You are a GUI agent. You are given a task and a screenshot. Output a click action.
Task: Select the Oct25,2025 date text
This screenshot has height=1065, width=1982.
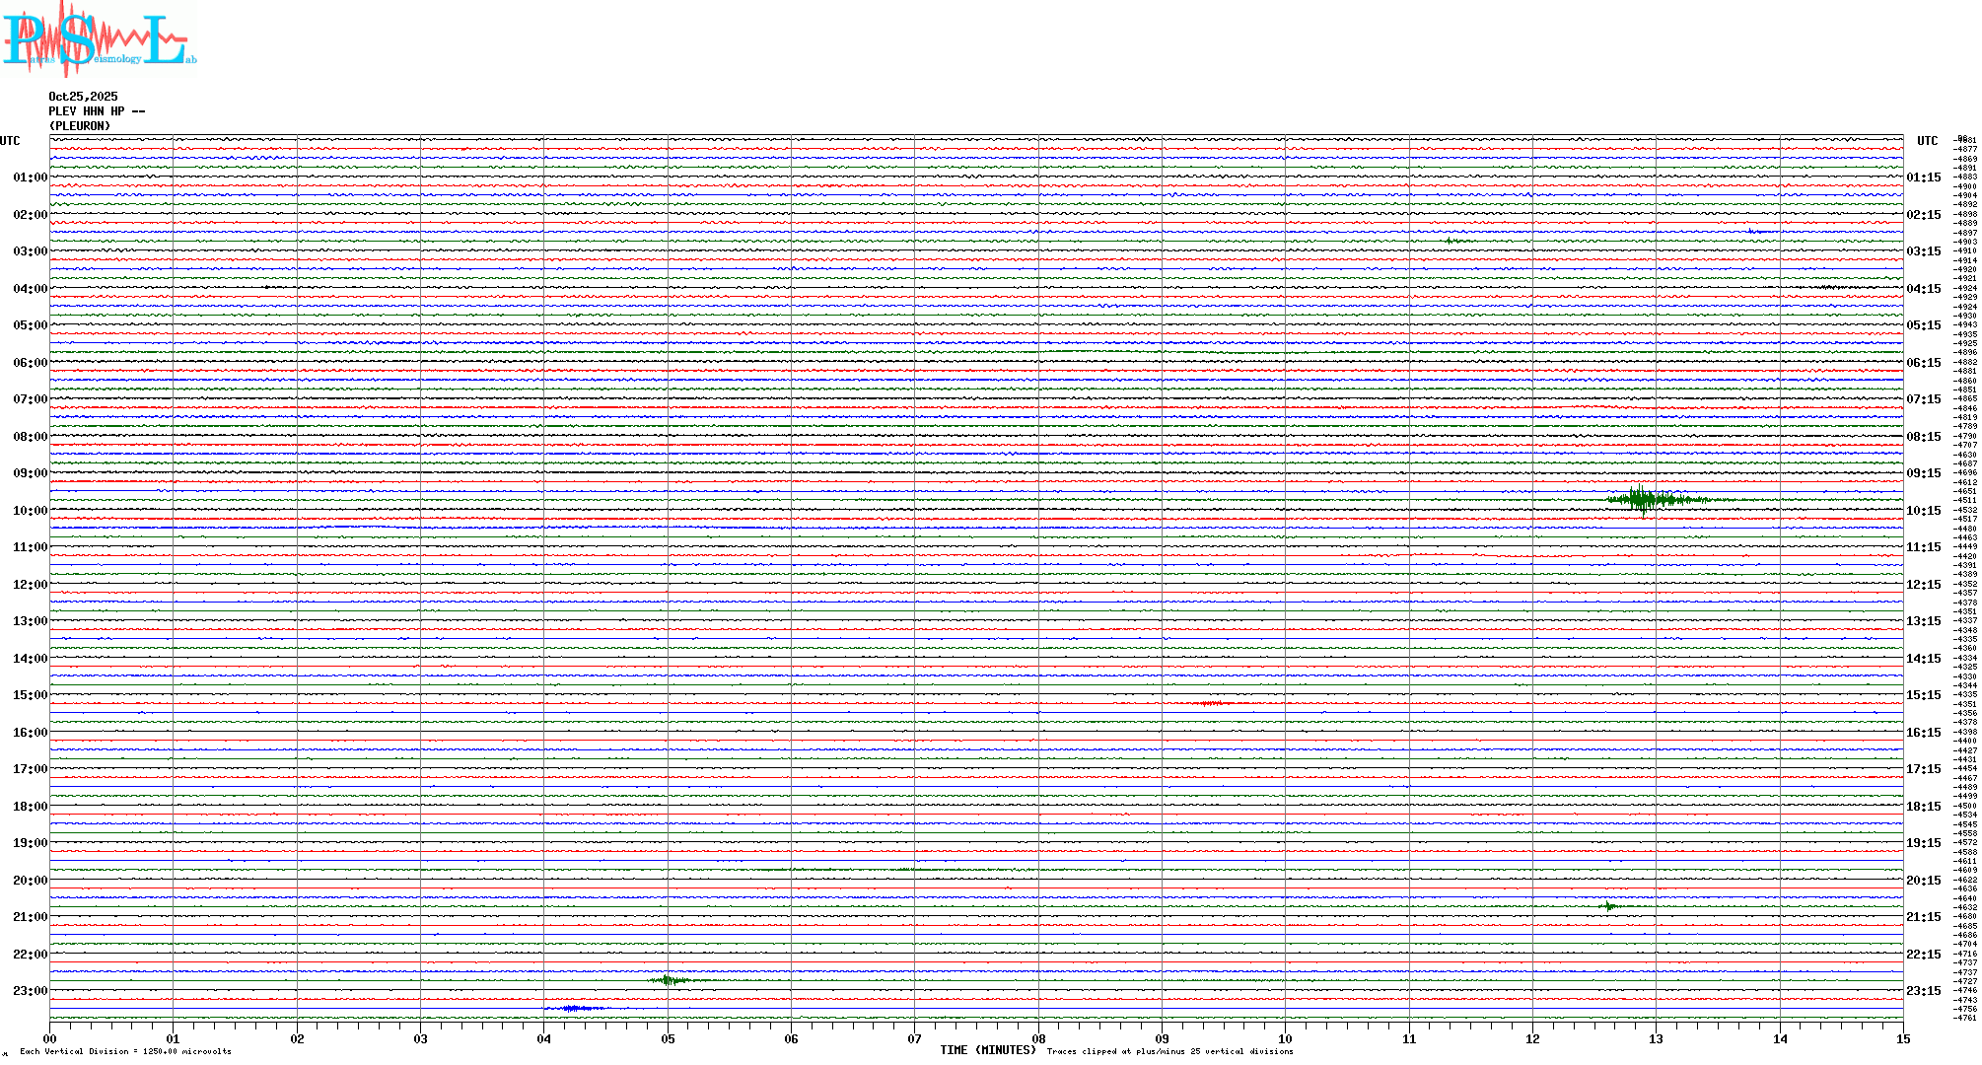coord(83,97)
